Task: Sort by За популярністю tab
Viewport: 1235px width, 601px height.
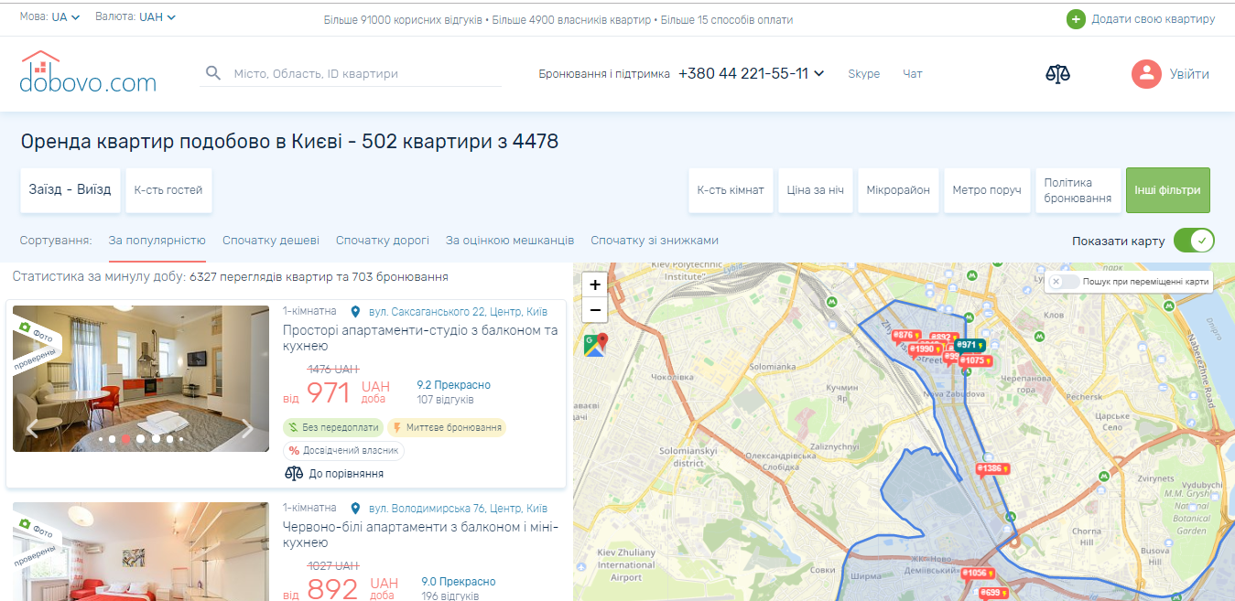Action: 157,241
